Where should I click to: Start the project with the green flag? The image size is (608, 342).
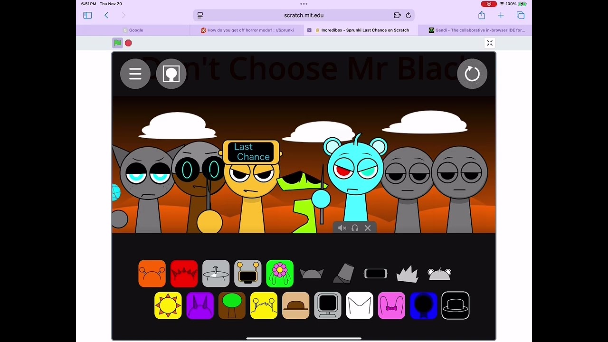(117, 43)
